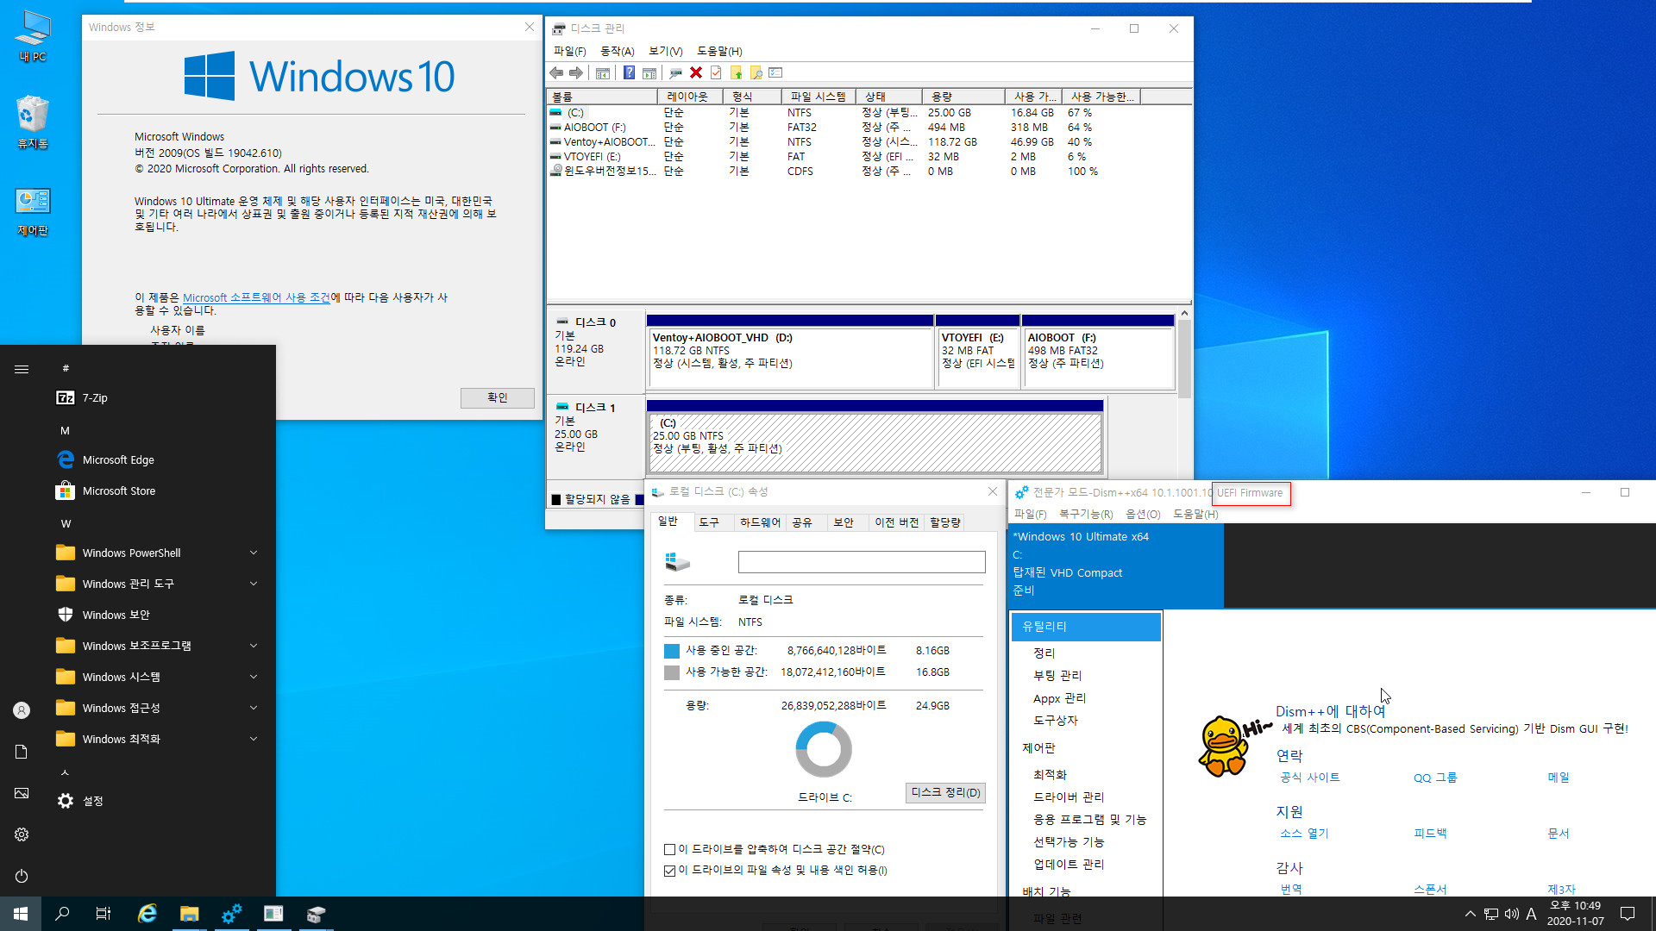
Task: Open 7-Zip from Start menu
Action: point(81,398)
